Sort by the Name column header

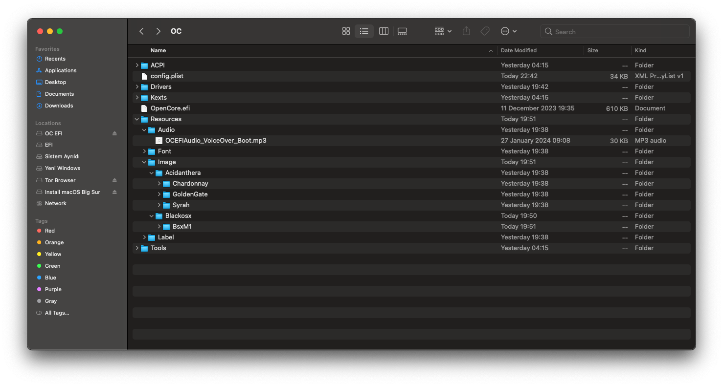pyautogui.click(x=158, y=50)
